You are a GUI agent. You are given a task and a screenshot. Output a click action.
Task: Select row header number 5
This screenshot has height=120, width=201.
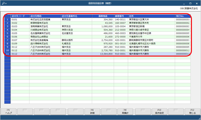[8, 33]
